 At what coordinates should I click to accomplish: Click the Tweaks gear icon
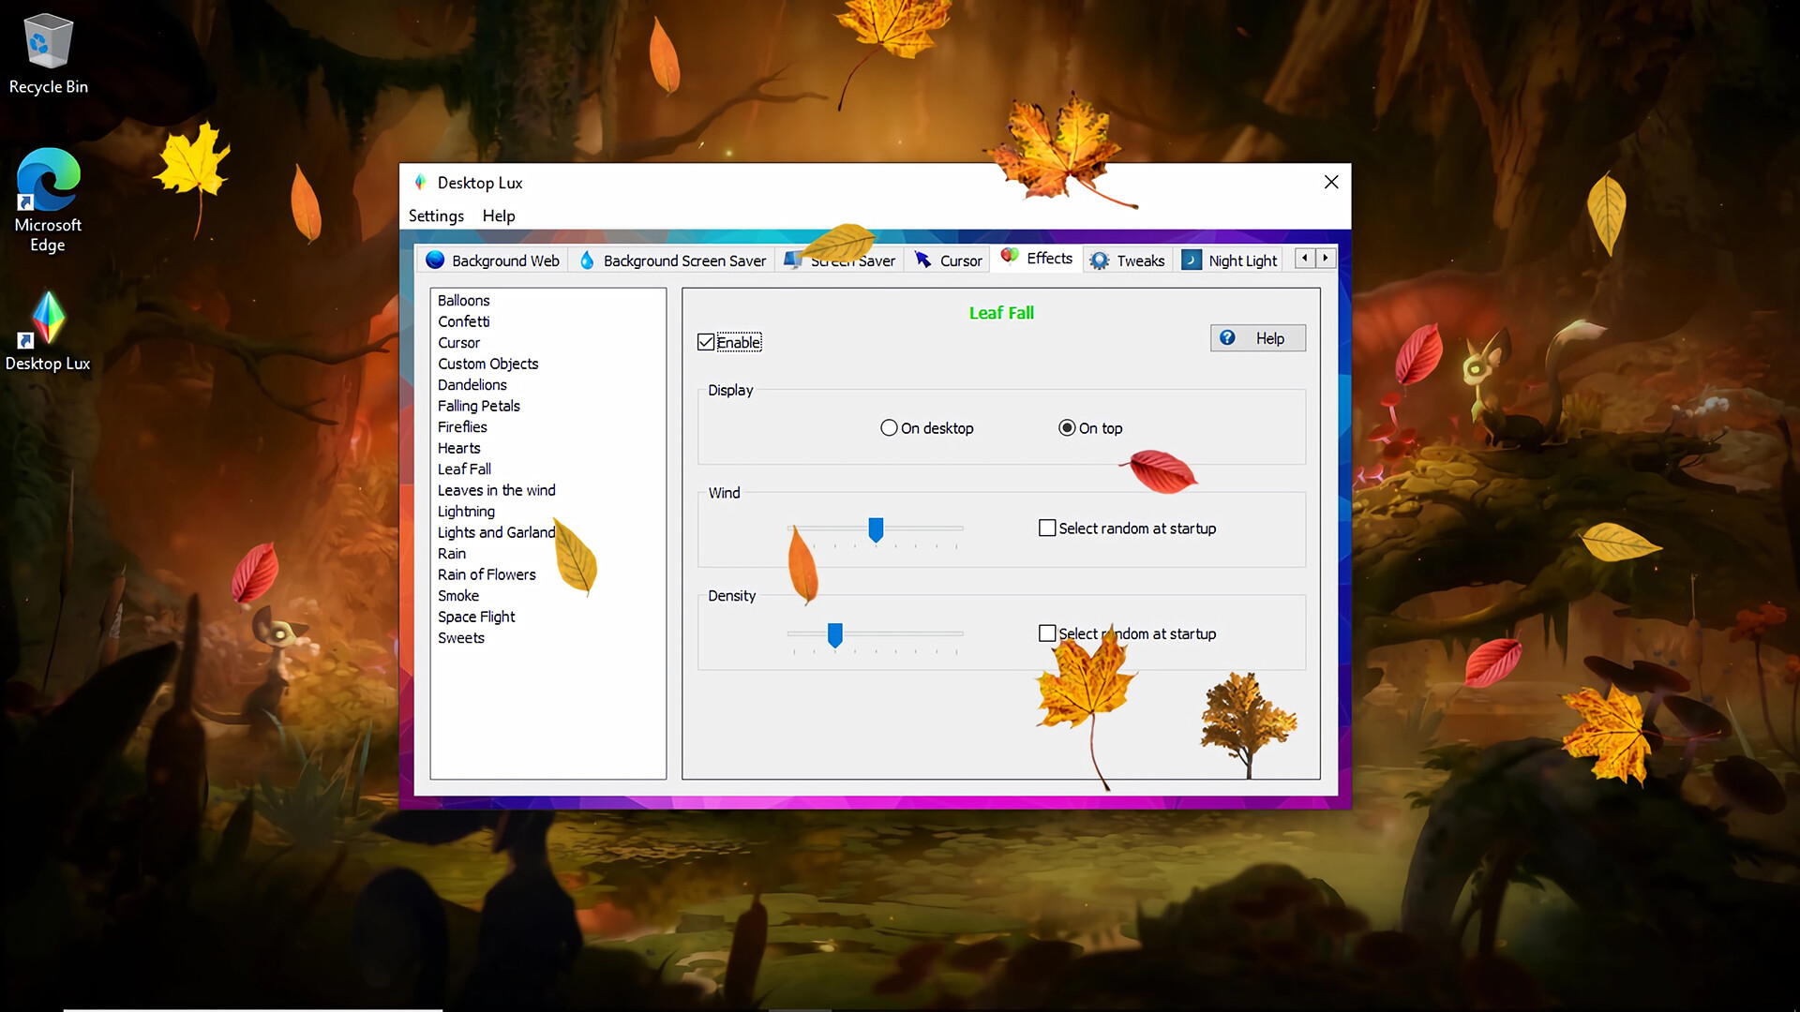point(1098,260)
